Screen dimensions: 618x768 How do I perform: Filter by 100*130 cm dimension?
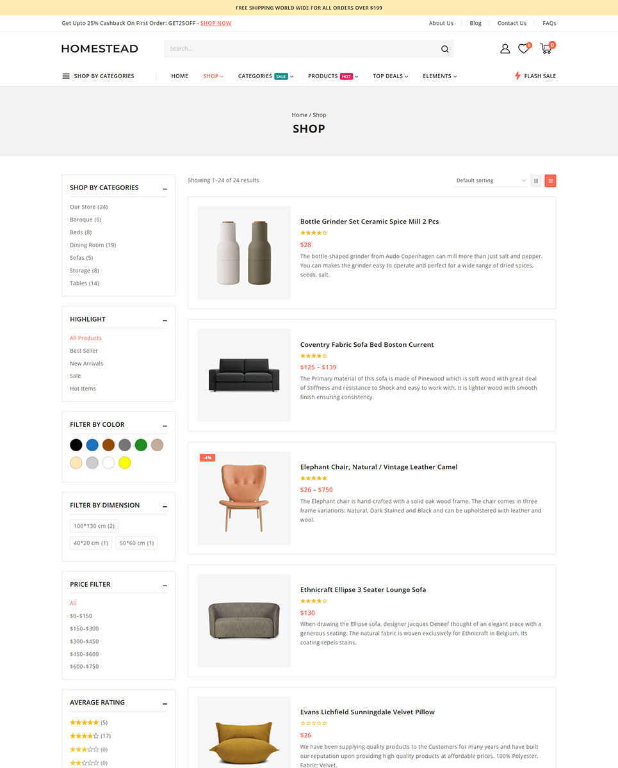click(94, 526)
